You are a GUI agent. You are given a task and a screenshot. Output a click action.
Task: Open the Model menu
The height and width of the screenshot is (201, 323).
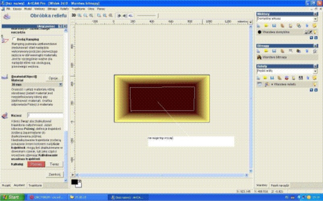[28, 9]
